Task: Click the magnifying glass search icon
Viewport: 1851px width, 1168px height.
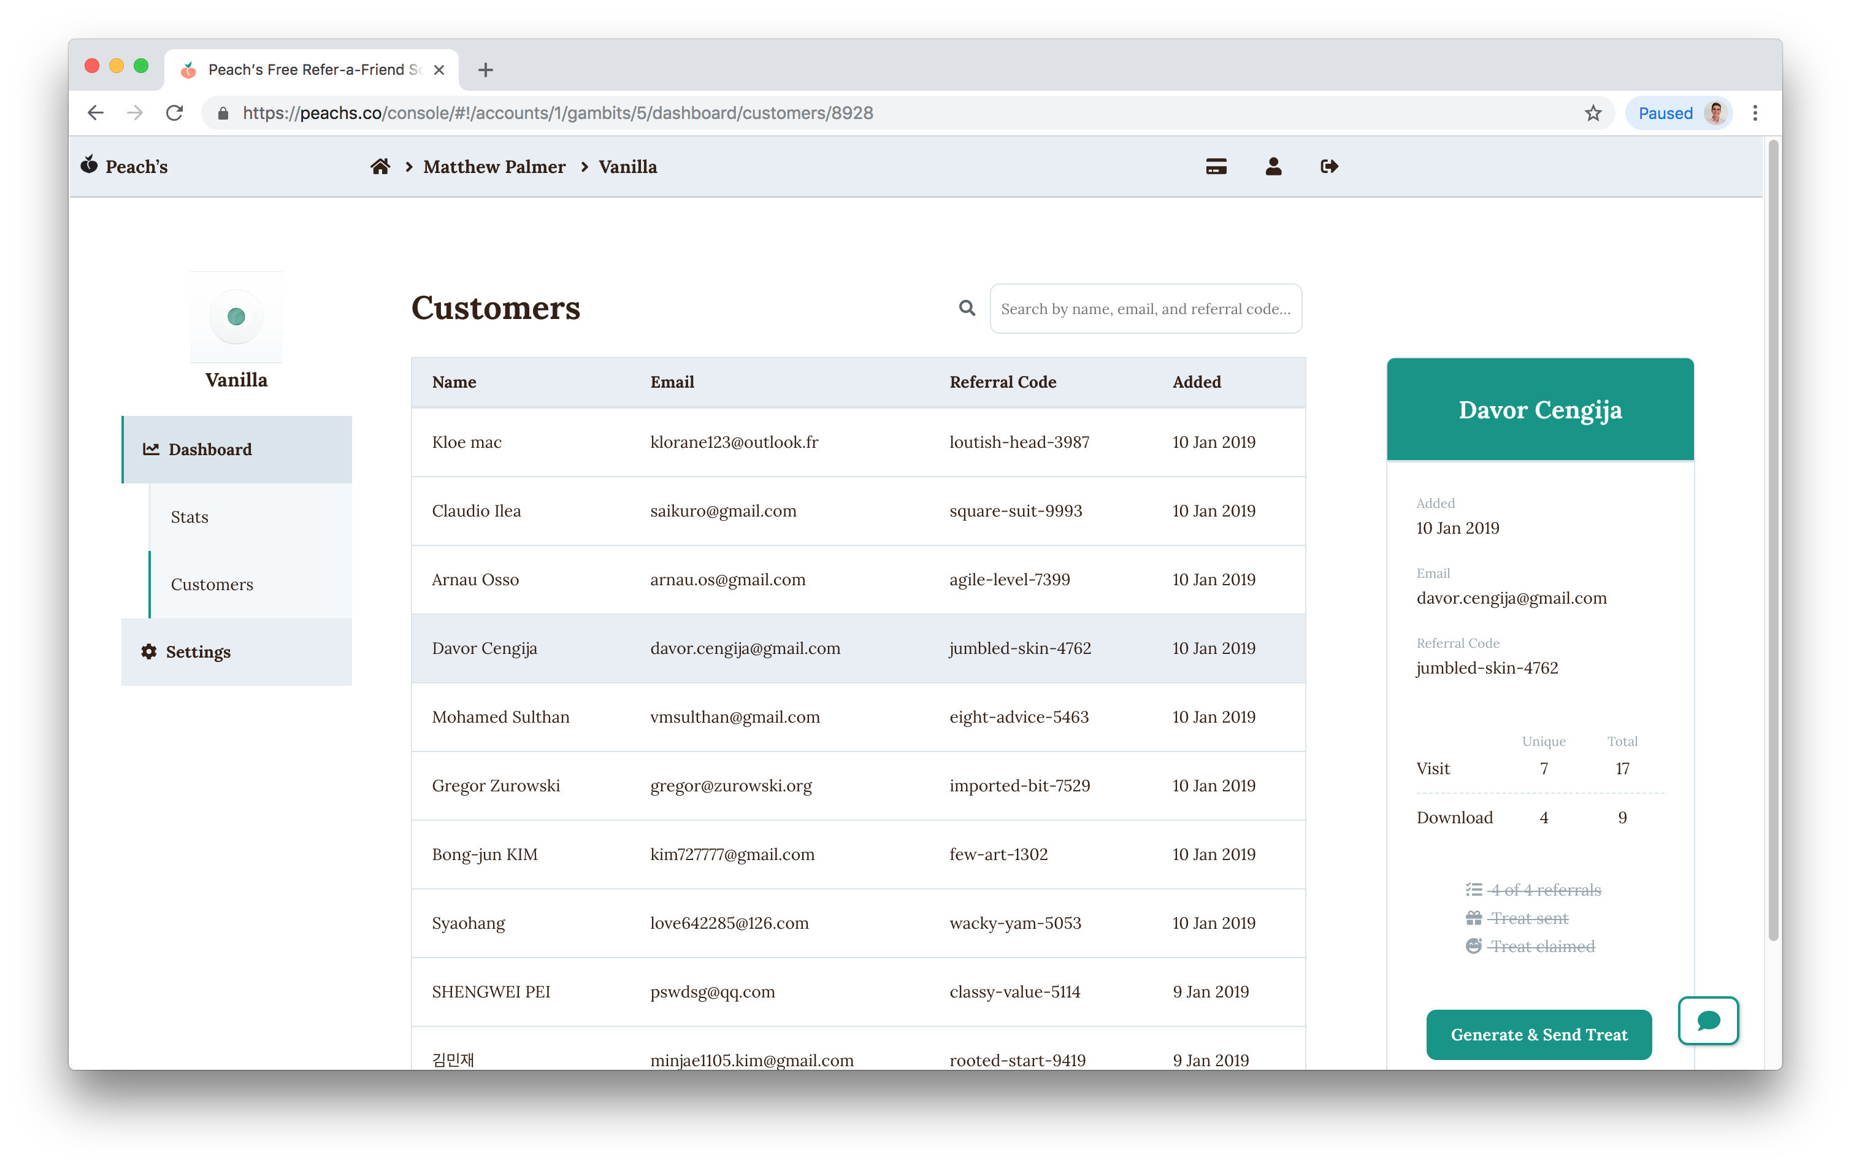Action: [967, 309]
